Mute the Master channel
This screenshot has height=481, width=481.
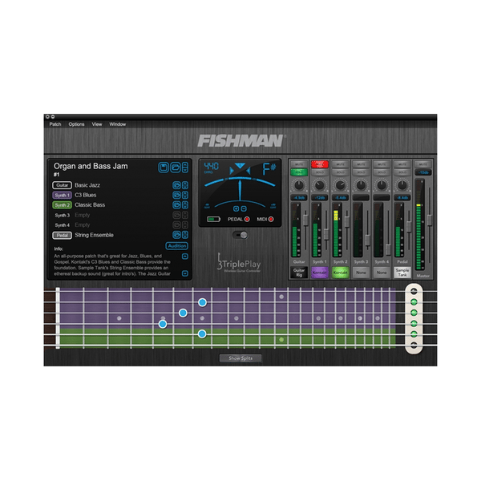coord(423,164)
